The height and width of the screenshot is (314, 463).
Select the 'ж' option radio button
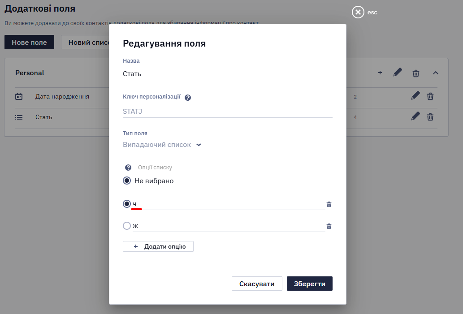pos(127,226)
